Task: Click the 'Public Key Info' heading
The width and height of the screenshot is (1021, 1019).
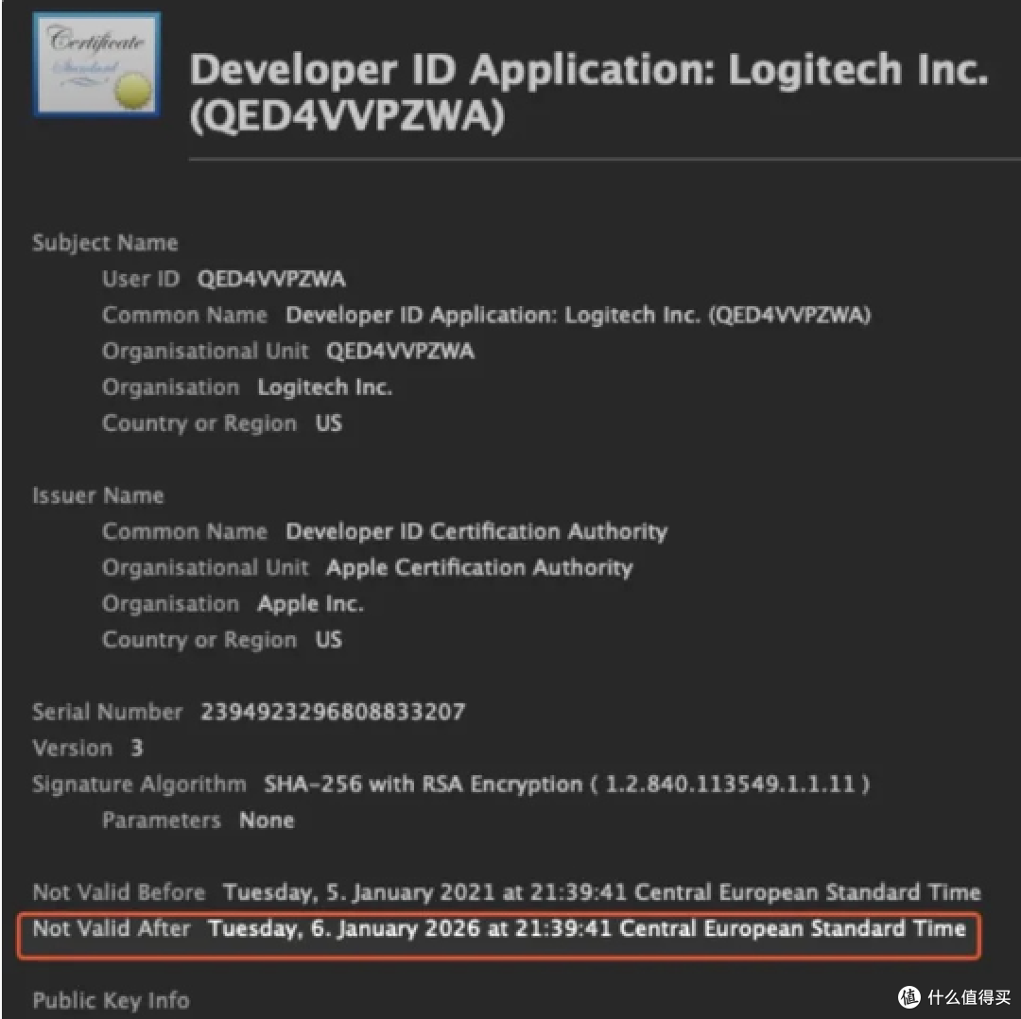Action: coord(111,1000)
